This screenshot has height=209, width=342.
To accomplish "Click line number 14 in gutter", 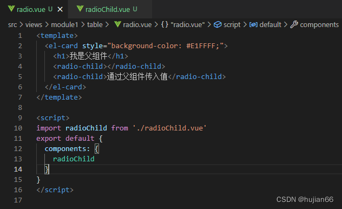I will point(18,169).
